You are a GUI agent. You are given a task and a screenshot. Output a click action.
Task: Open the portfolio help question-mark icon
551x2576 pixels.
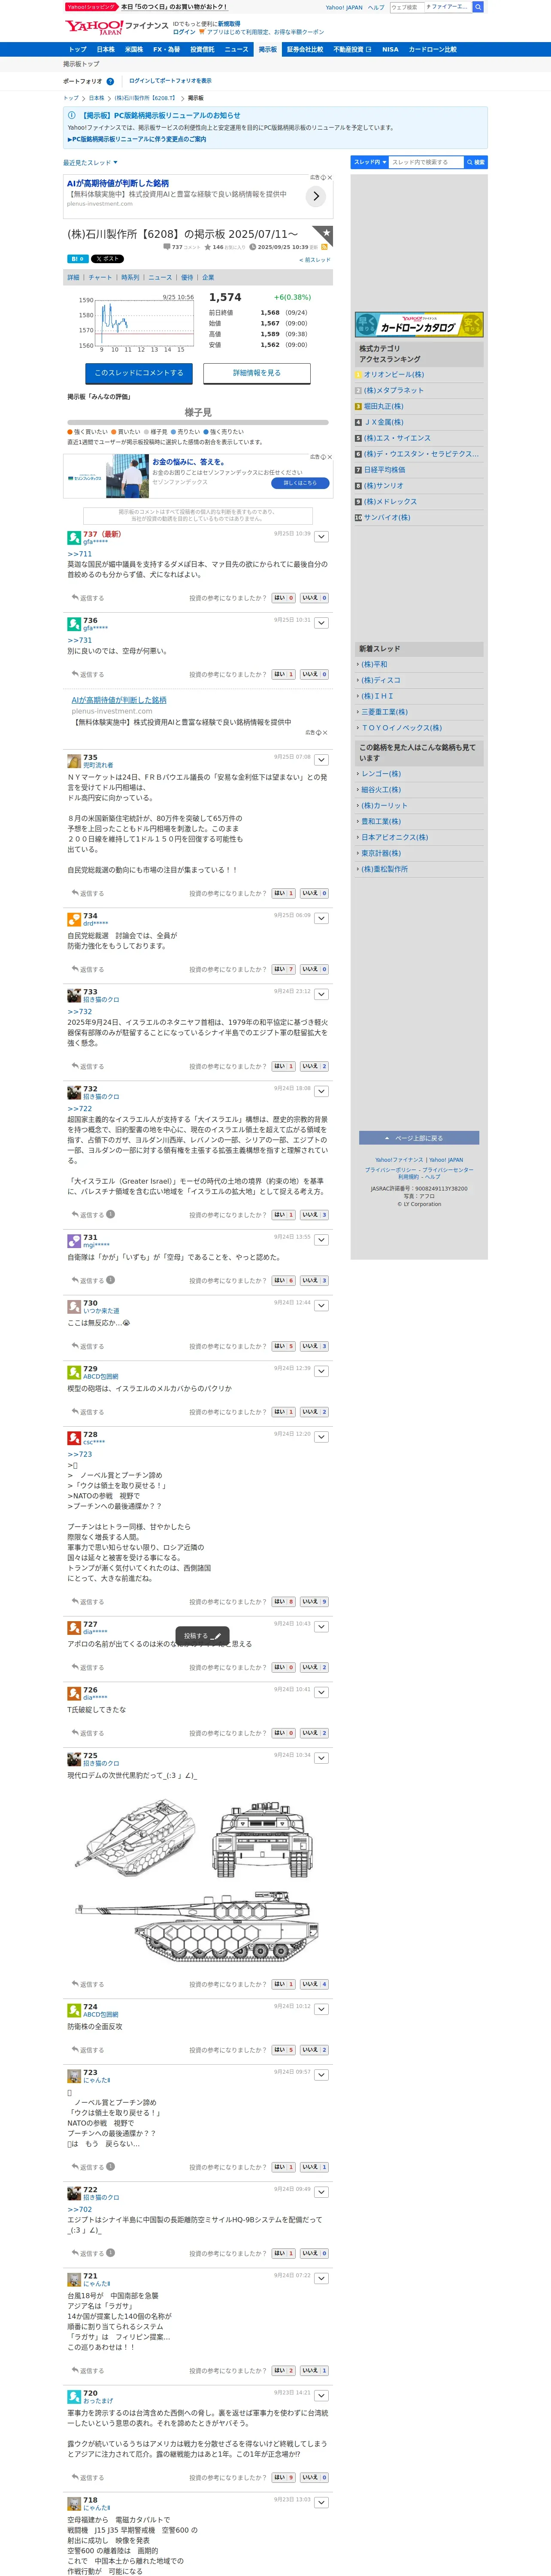[x=110, y=82]
